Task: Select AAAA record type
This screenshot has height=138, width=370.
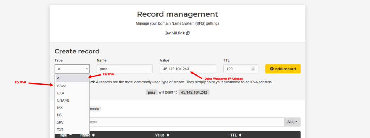Action: pos(72,86)
